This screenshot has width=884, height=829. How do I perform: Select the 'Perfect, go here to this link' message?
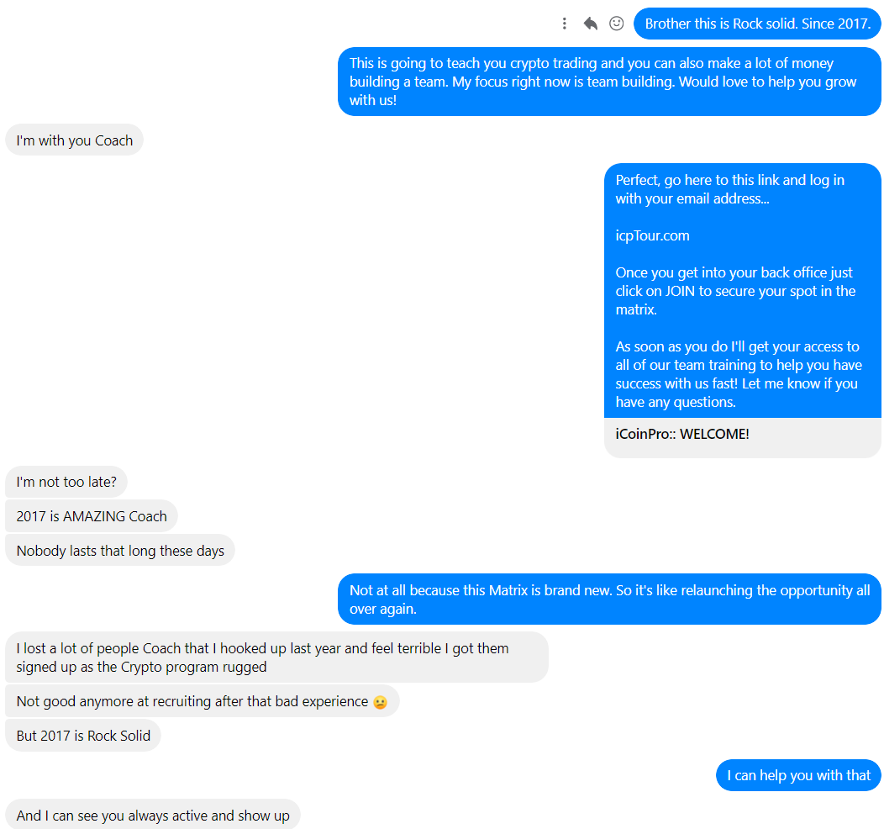pos(743,290)
